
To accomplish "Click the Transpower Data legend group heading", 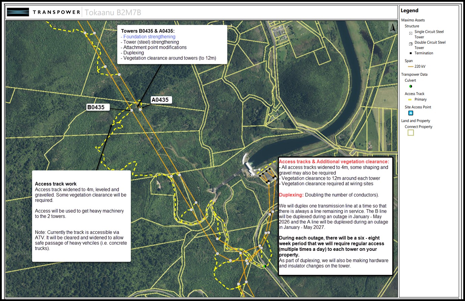I will click(x=414, y=74).
